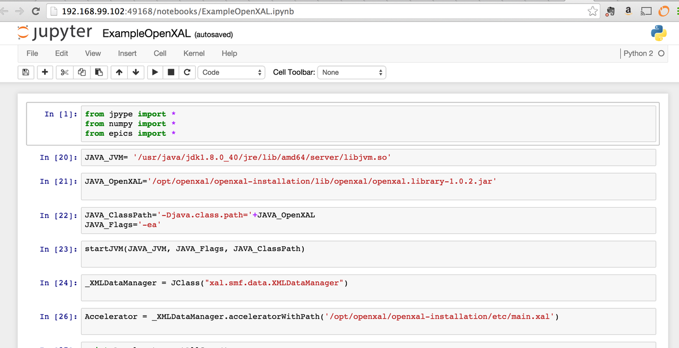This screenshot has width=679, height=348.
Task: Paste cells below icon
Action: click(x=98, y=72)
